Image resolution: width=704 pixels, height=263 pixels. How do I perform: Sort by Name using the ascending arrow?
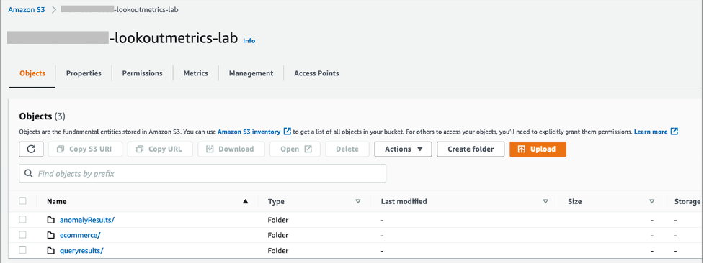[x=245, y=202]
